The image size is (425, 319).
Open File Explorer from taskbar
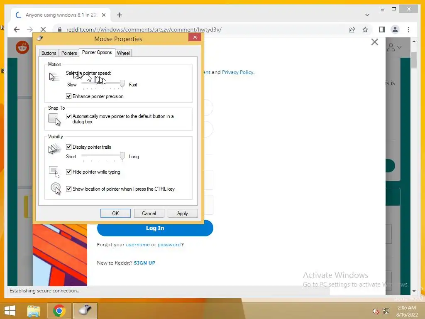click(34, 311)
